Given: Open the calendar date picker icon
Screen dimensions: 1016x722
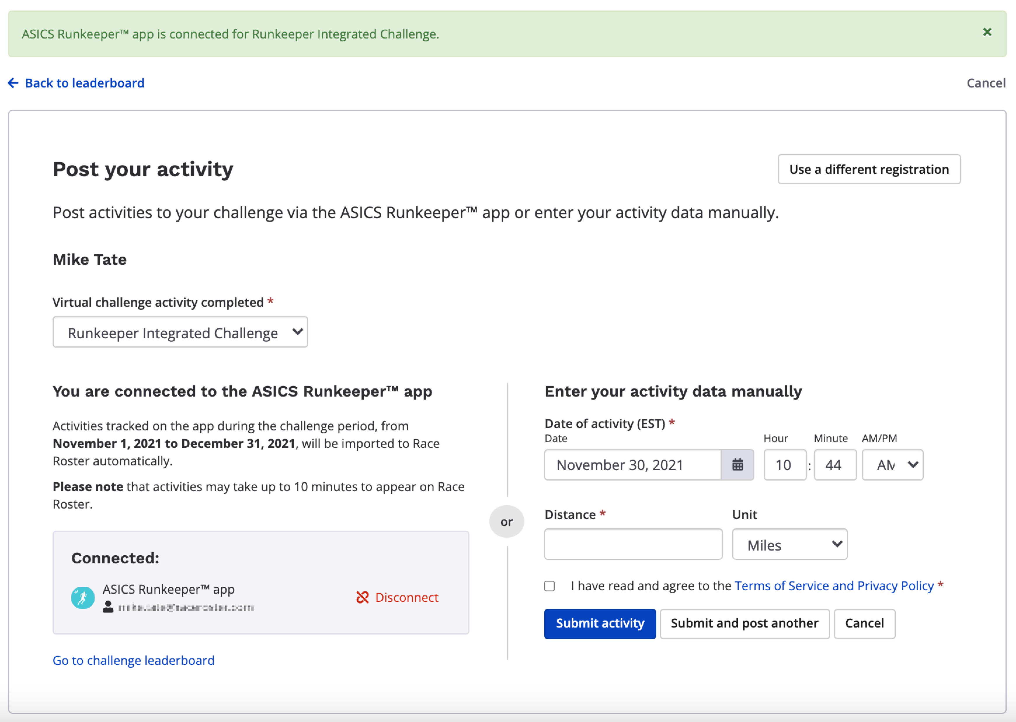Looking at the screenshot, I should pos(737,465).
